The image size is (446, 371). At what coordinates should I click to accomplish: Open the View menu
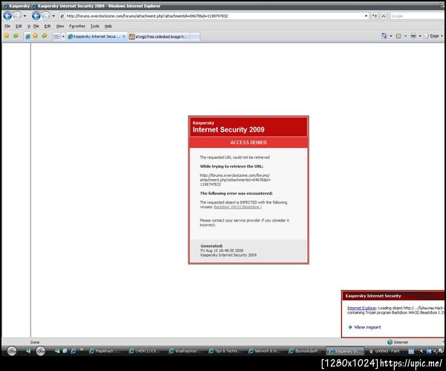[59, 26]
